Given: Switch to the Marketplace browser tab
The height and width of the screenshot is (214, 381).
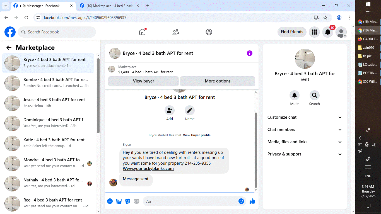Looking at the screenshot, I should pyautogui.click(x=109, y=6).
